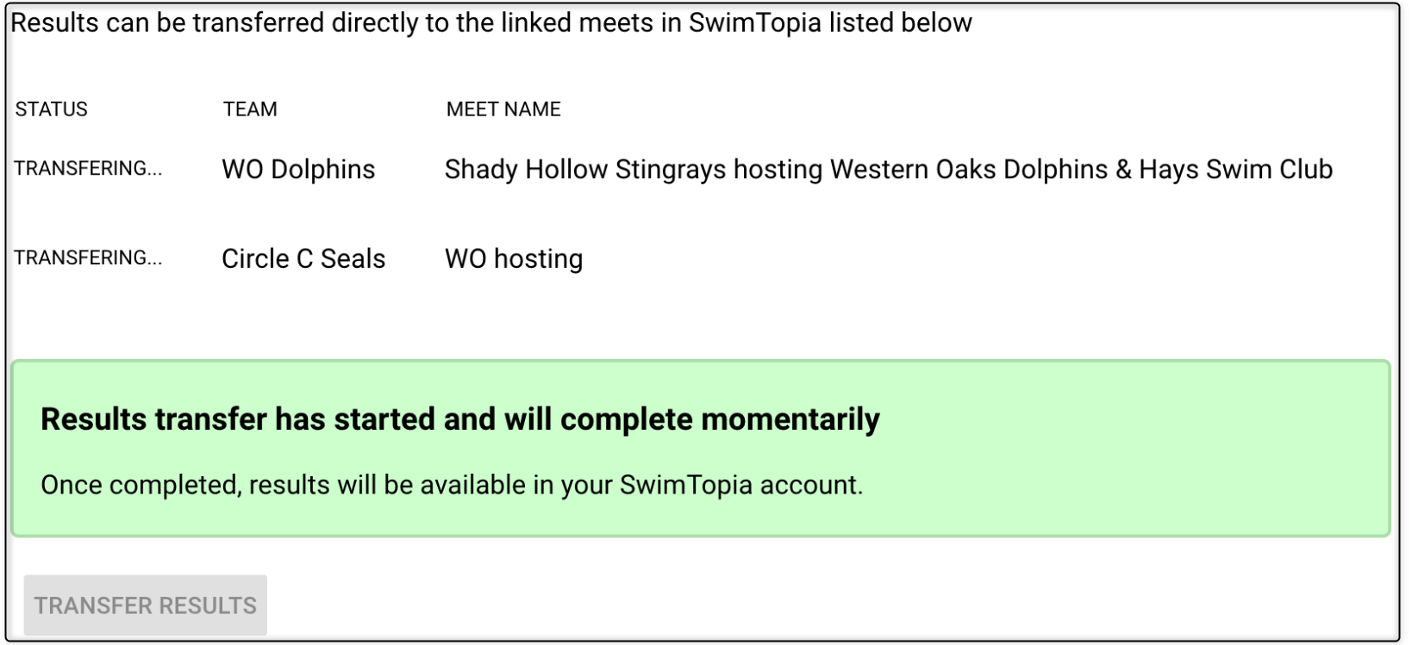The image size is (1412, 645).
Task: Click "Hays Swim Club" in the meet name
Action: [1235, 170]
